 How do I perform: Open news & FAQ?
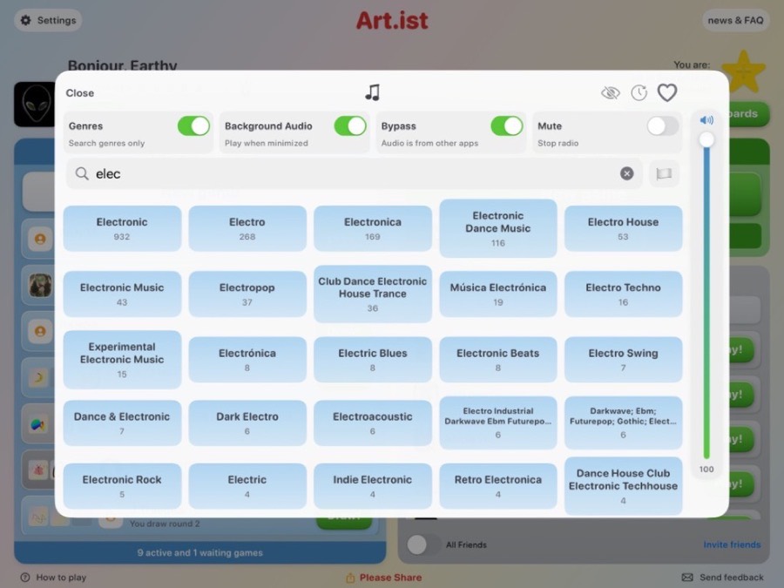(735, 21)
